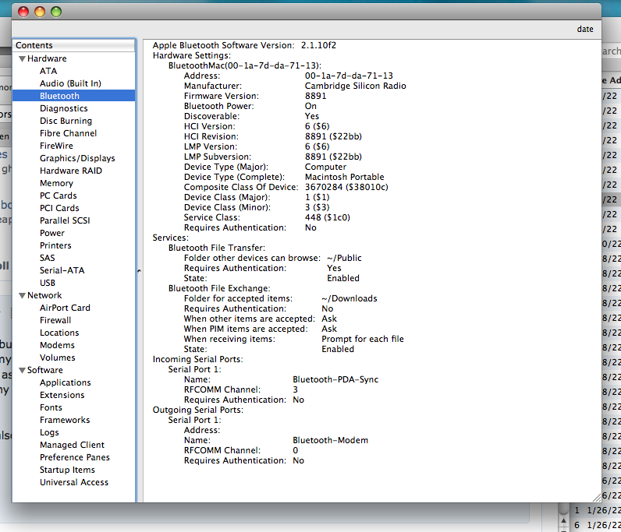Show Graphics/Displays information
The height and width of the screenshot is (532, 621).
coord(77,158)
